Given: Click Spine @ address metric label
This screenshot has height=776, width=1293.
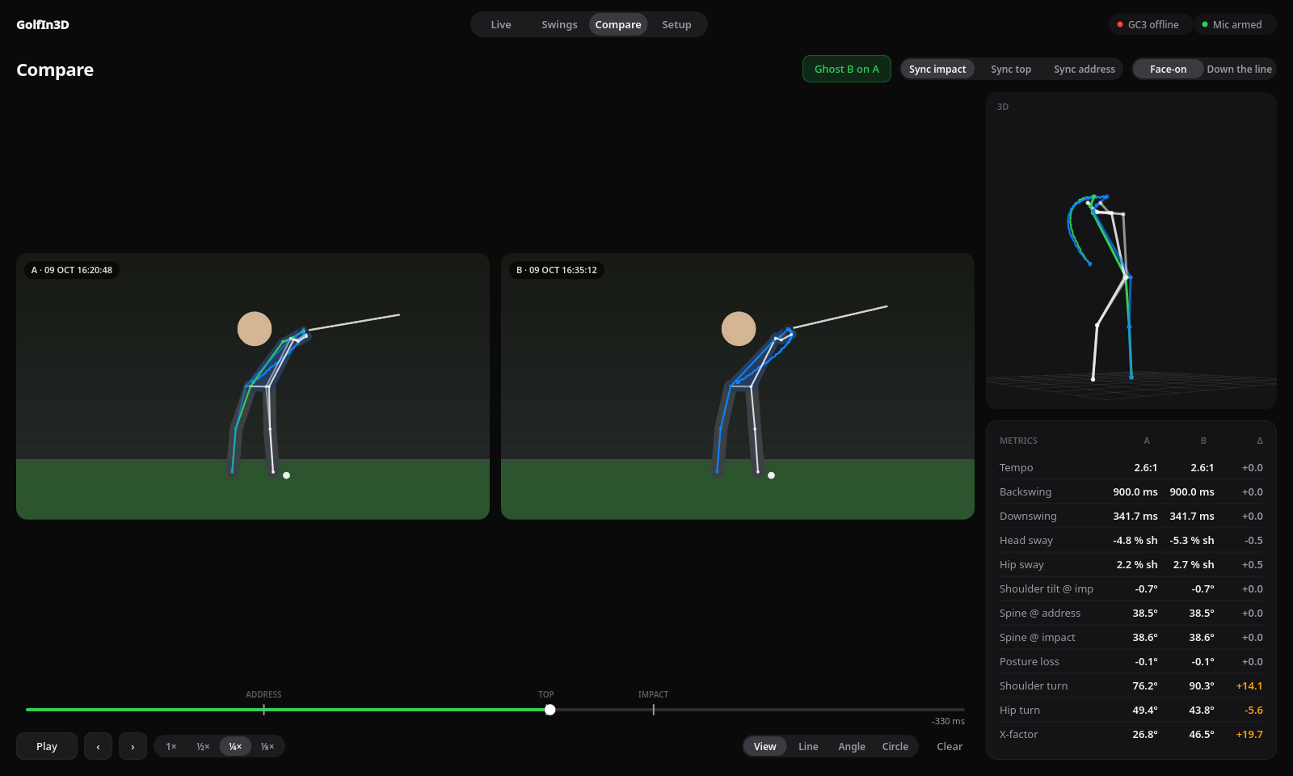Looking at the screenshot, I should pos(1040,613).
